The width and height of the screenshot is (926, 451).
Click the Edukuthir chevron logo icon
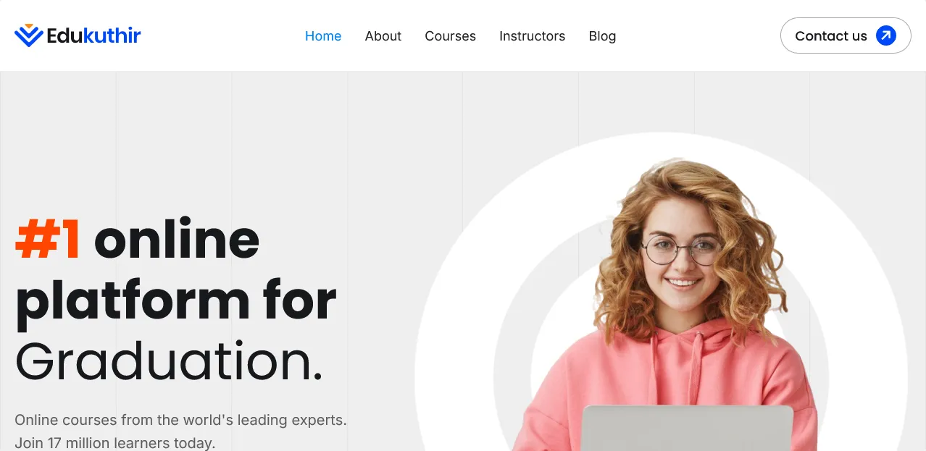click(x=28, y=35)
